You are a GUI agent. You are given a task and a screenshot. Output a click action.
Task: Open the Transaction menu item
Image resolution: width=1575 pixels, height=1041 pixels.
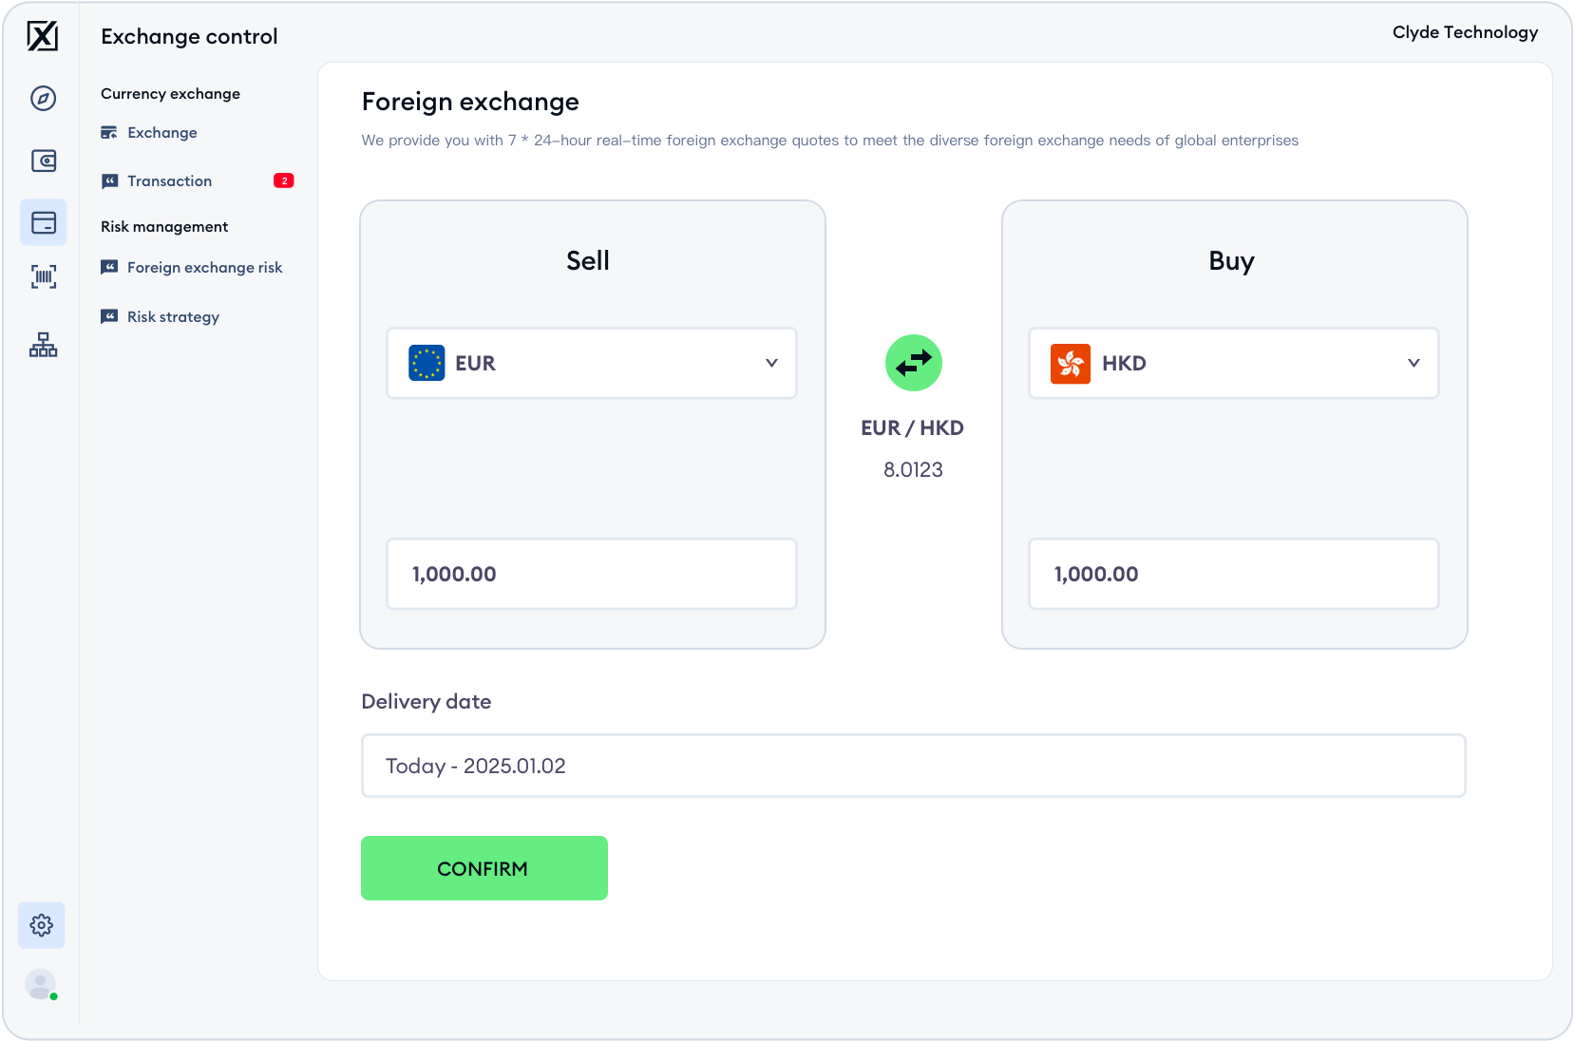(169, 181)
